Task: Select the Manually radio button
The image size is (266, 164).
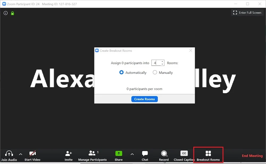Action: coord(155,72)
